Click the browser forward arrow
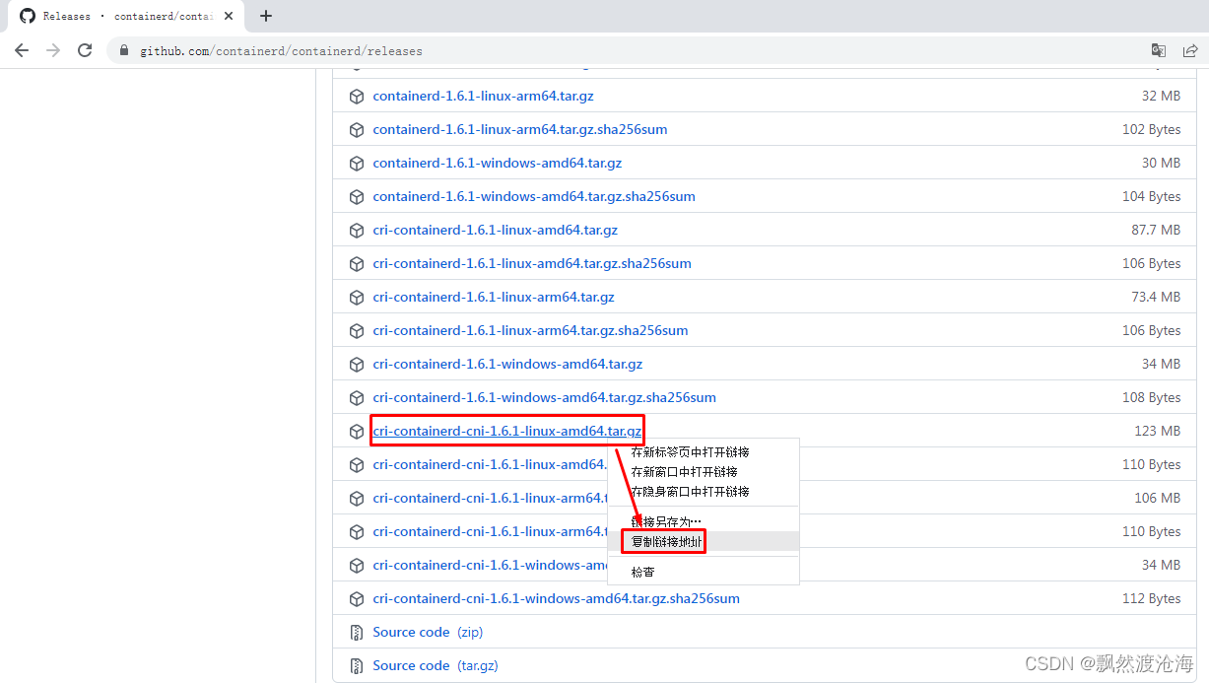This screenshot has width=1209, height=683. [x=53, y=50]
